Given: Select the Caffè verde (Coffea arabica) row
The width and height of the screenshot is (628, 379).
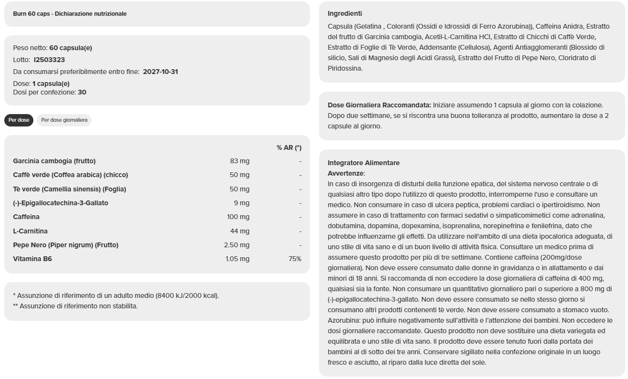Looking at the screenshot, I should pos(71,175).
